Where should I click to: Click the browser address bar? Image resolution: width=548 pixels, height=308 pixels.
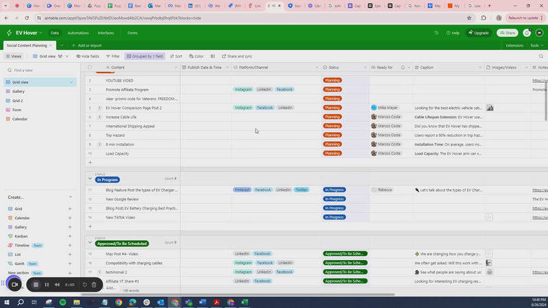pyautogui.click(x=250, y=18)
